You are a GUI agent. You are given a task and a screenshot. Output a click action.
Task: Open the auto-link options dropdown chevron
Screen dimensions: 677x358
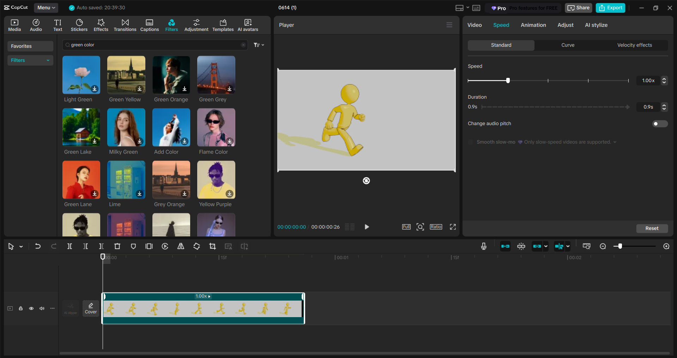pos(546,246)
